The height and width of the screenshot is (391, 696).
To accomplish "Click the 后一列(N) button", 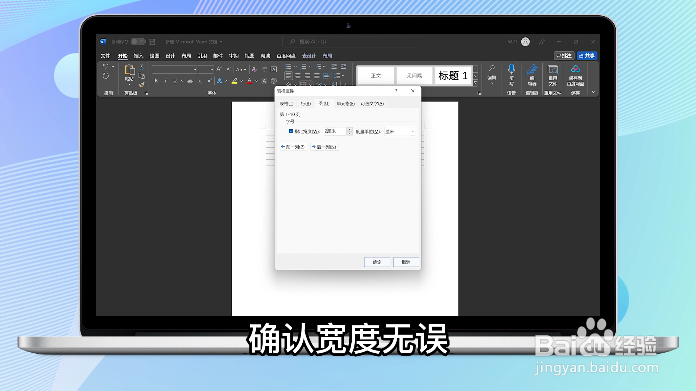I will (x=324, y=147).
